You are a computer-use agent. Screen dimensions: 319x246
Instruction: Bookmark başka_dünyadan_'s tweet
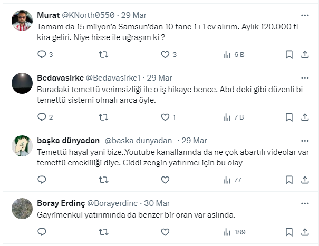[x=289, y=180]
